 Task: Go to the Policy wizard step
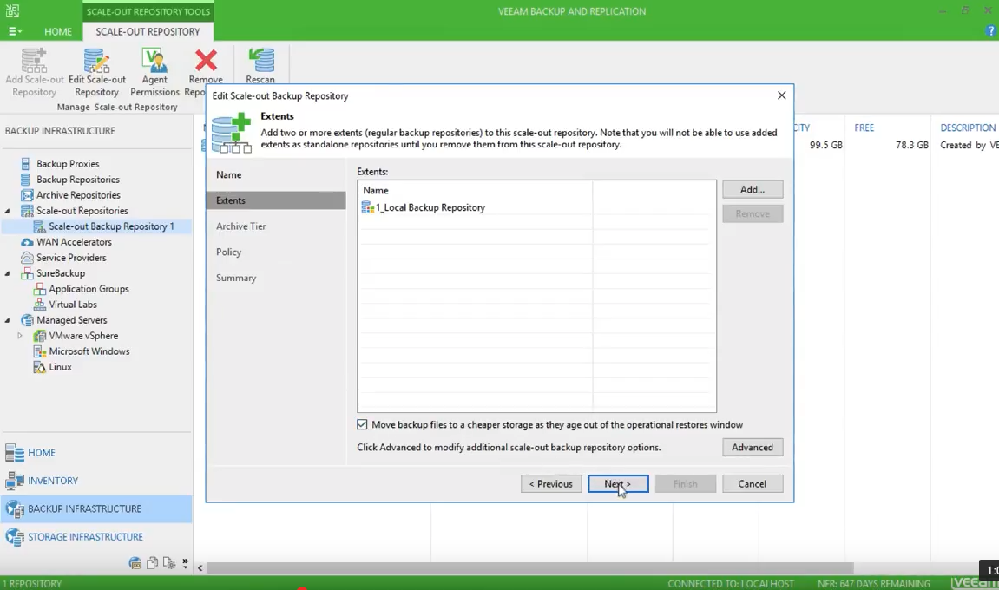pos(229,252)
